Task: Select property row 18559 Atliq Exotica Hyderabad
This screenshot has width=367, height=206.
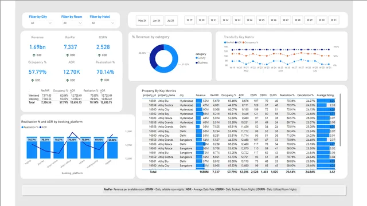Action: 239,105
